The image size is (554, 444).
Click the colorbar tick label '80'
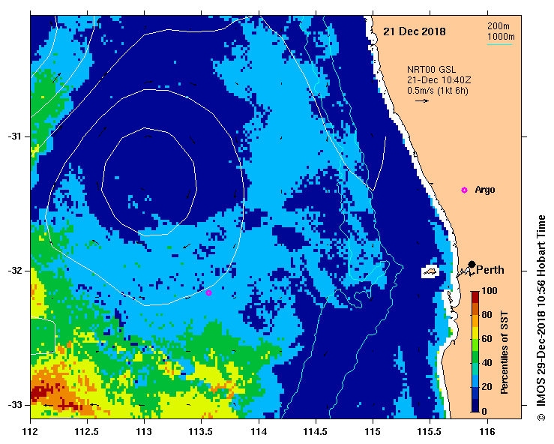pos(487,314)
